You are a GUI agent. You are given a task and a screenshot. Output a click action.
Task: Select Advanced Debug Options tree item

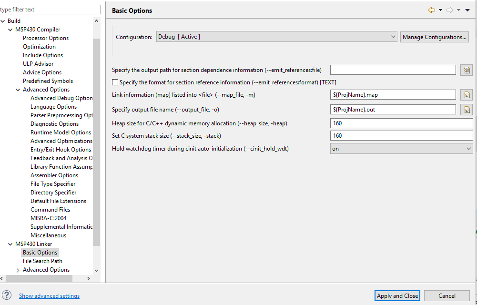tap(61, 98)
